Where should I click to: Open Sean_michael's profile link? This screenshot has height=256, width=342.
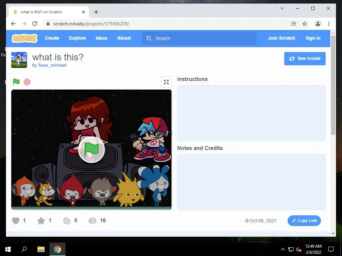(52, 65)
